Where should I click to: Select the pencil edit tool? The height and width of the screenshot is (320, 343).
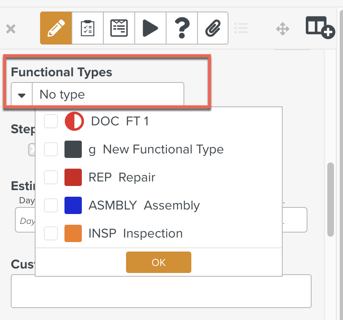click(x=56, y=28)
